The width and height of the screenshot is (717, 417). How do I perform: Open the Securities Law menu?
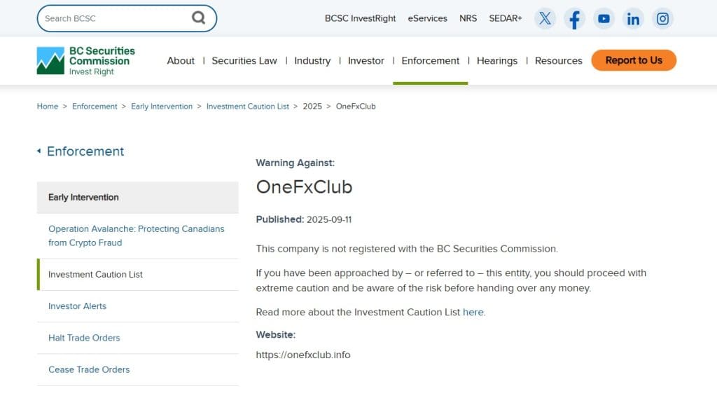(244, 61)
